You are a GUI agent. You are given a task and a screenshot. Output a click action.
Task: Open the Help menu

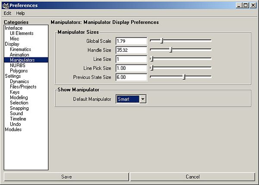(x=20, y=13)
